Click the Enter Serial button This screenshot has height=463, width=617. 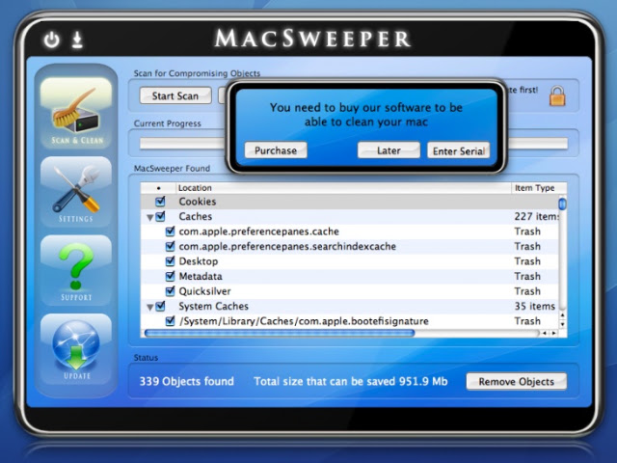459,150
